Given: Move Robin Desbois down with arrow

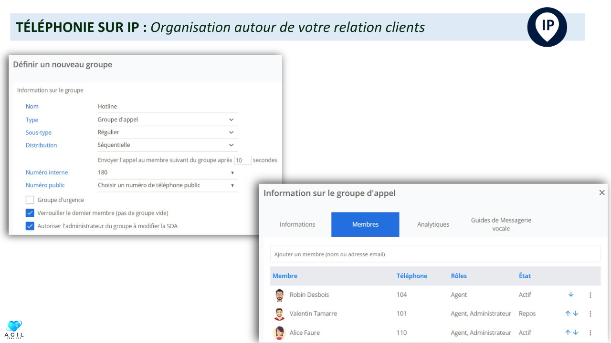Looking at the screenshot, I should coord(571,294).
